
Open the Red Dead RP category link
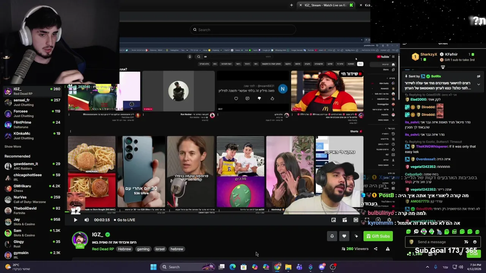pos(103,249)
